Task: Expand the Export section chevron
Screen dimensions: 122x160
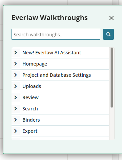Action: [x=16, y=131]
